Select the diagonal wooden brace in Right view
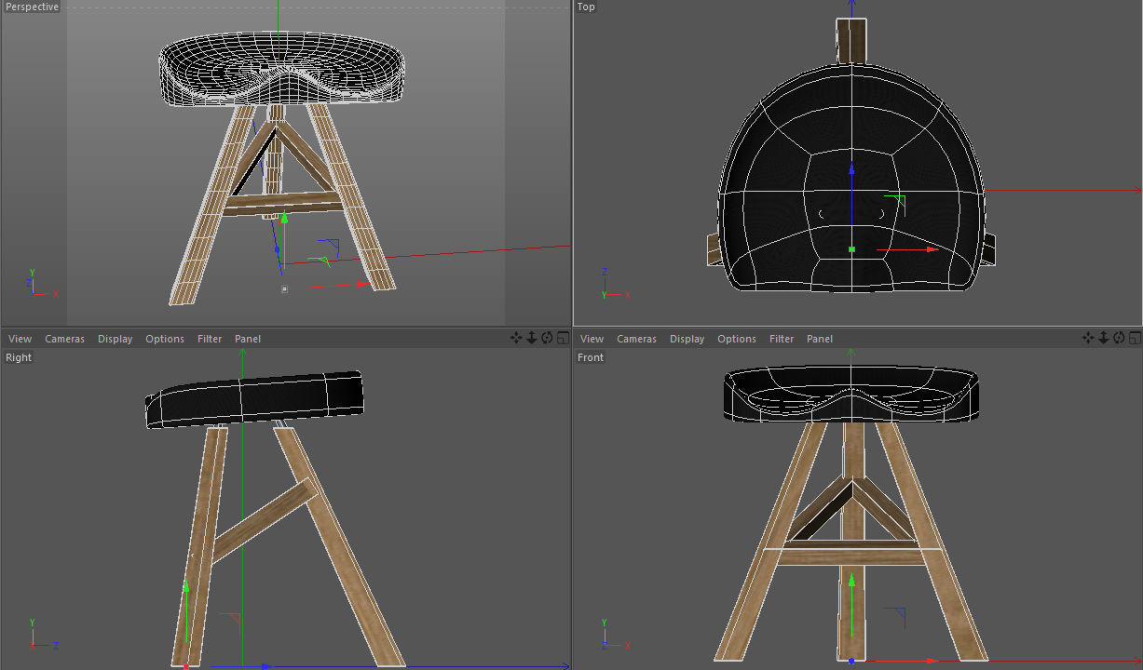The height and width of the screenshot is (670, 1143). pos(265,521)
